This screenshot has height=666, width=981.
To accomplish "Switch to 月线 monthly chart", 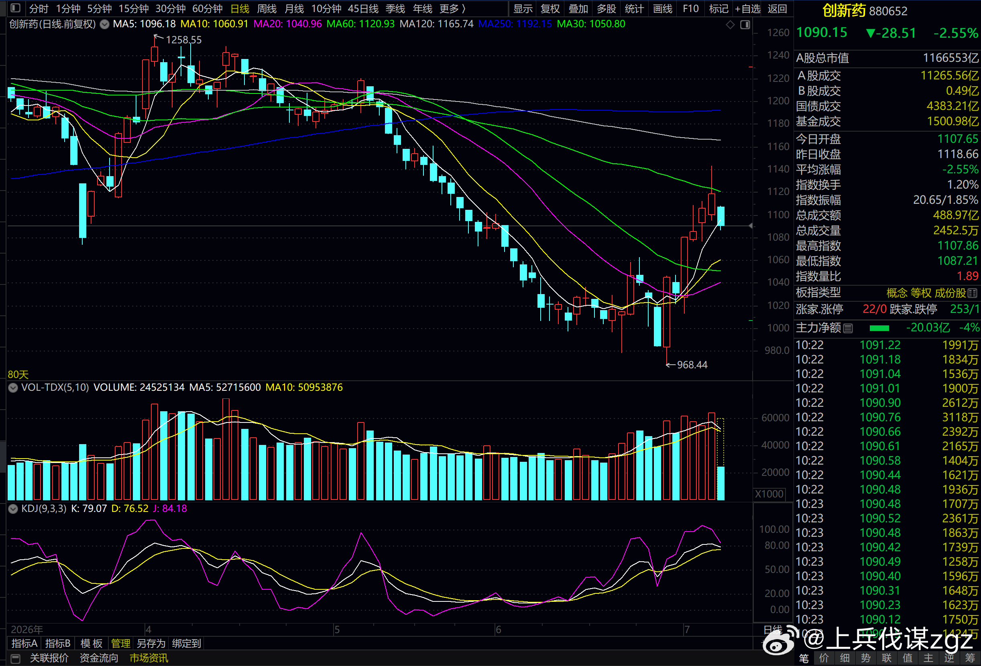I will click(294, 8).
